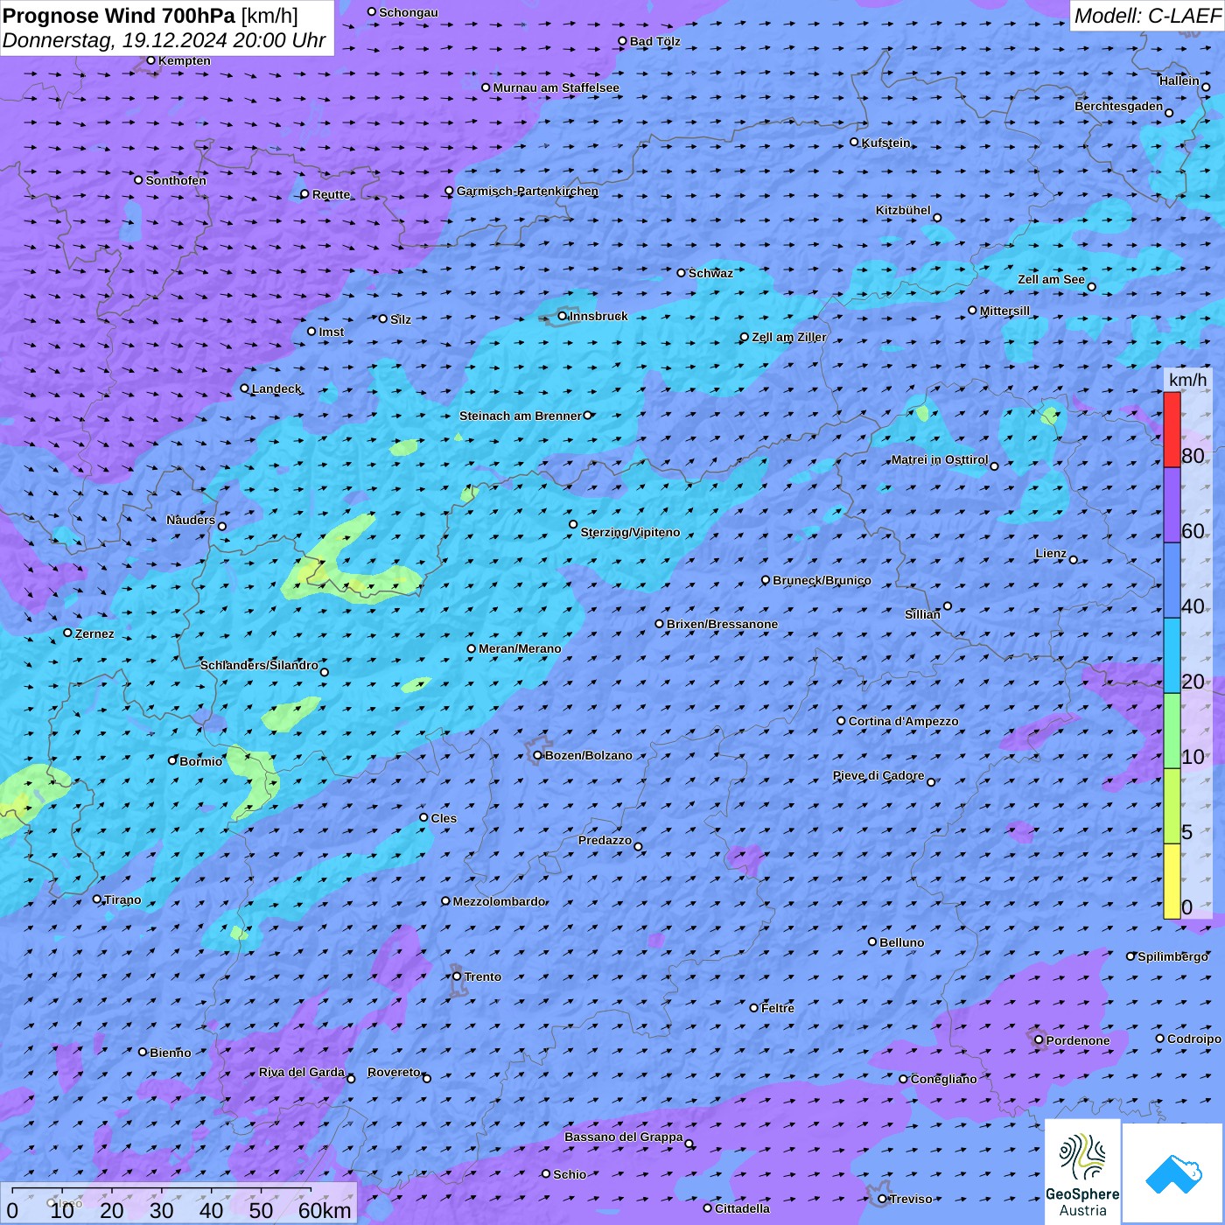
Task: Click the Mezzolombardo label
Action: tap(499, 901)
